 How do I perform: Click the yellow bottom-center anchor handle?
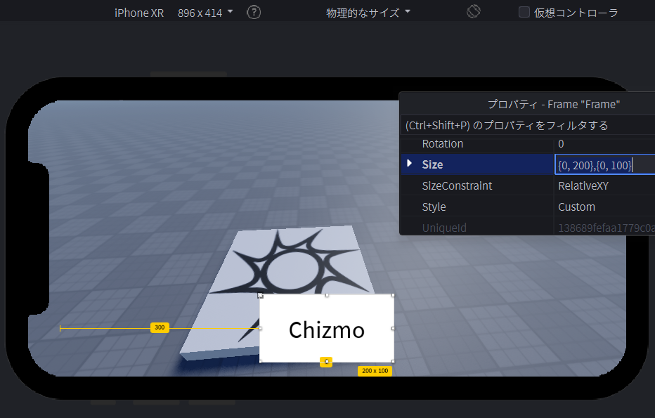326,362
